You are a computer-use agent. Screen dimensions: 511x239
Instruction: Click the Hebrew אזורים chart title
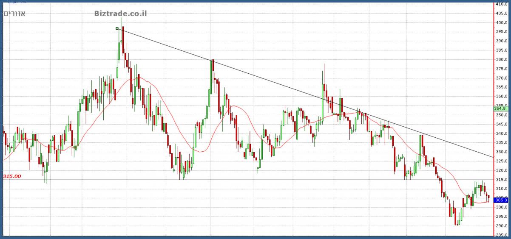click(x=14, y=14)
